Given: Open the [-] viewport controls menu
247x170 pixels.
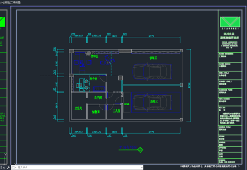Looking at the screenshot, I should 1,2.
